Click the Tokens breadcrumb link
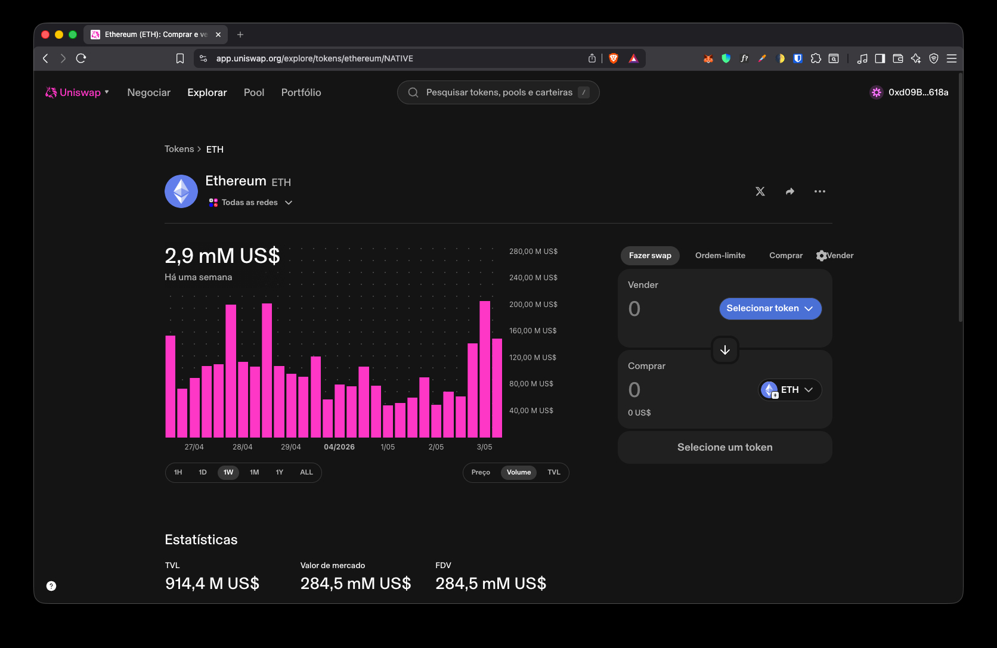Image resolution: width=997 pixels, height=648 pixels. point(179,149)
